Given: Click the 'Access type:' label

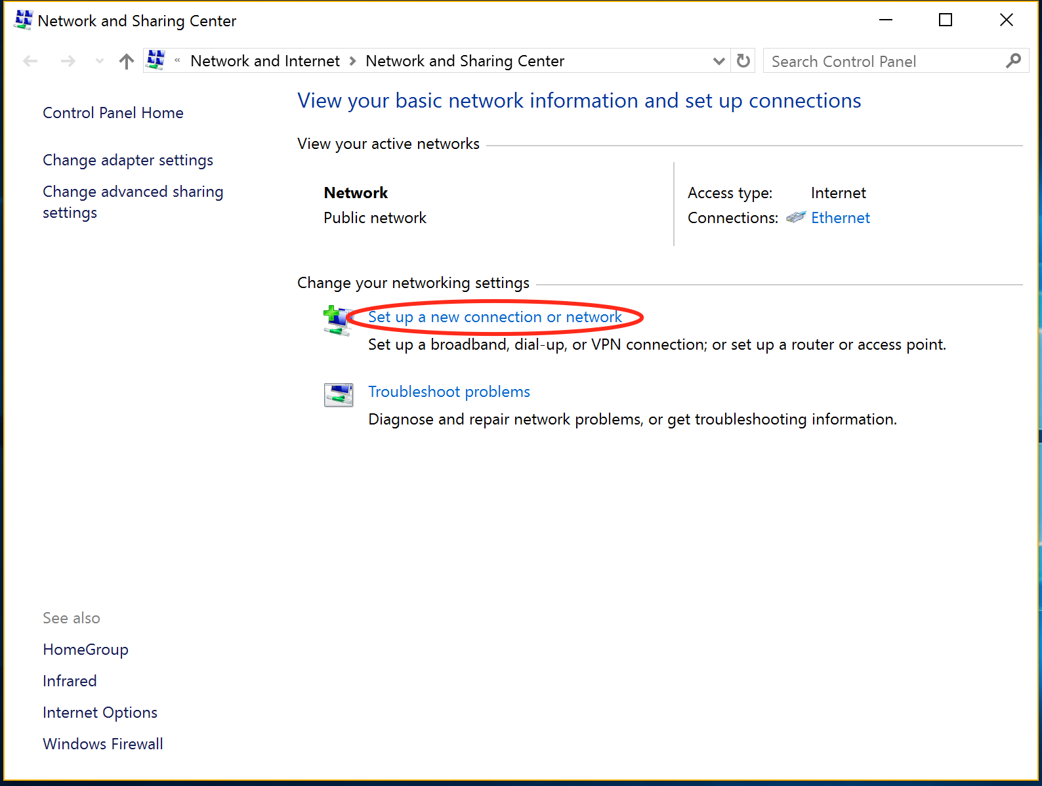Looking at the screenshot, I should (730, 193).
